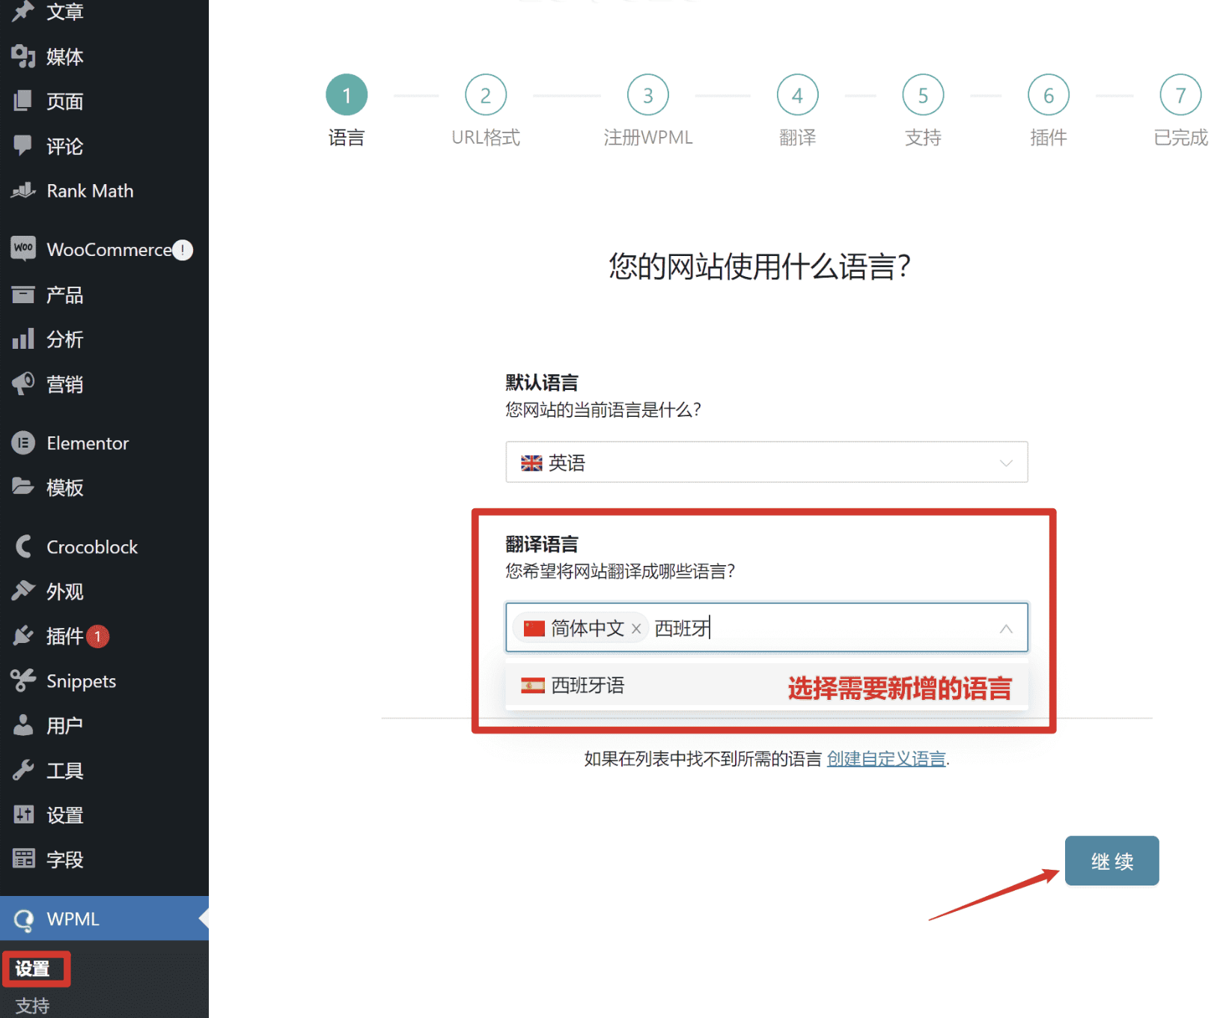The height and width of the screenshot is (1018, 1229).
Task: Open the WooCommerce menu
Action: click(x=105, y=249)
